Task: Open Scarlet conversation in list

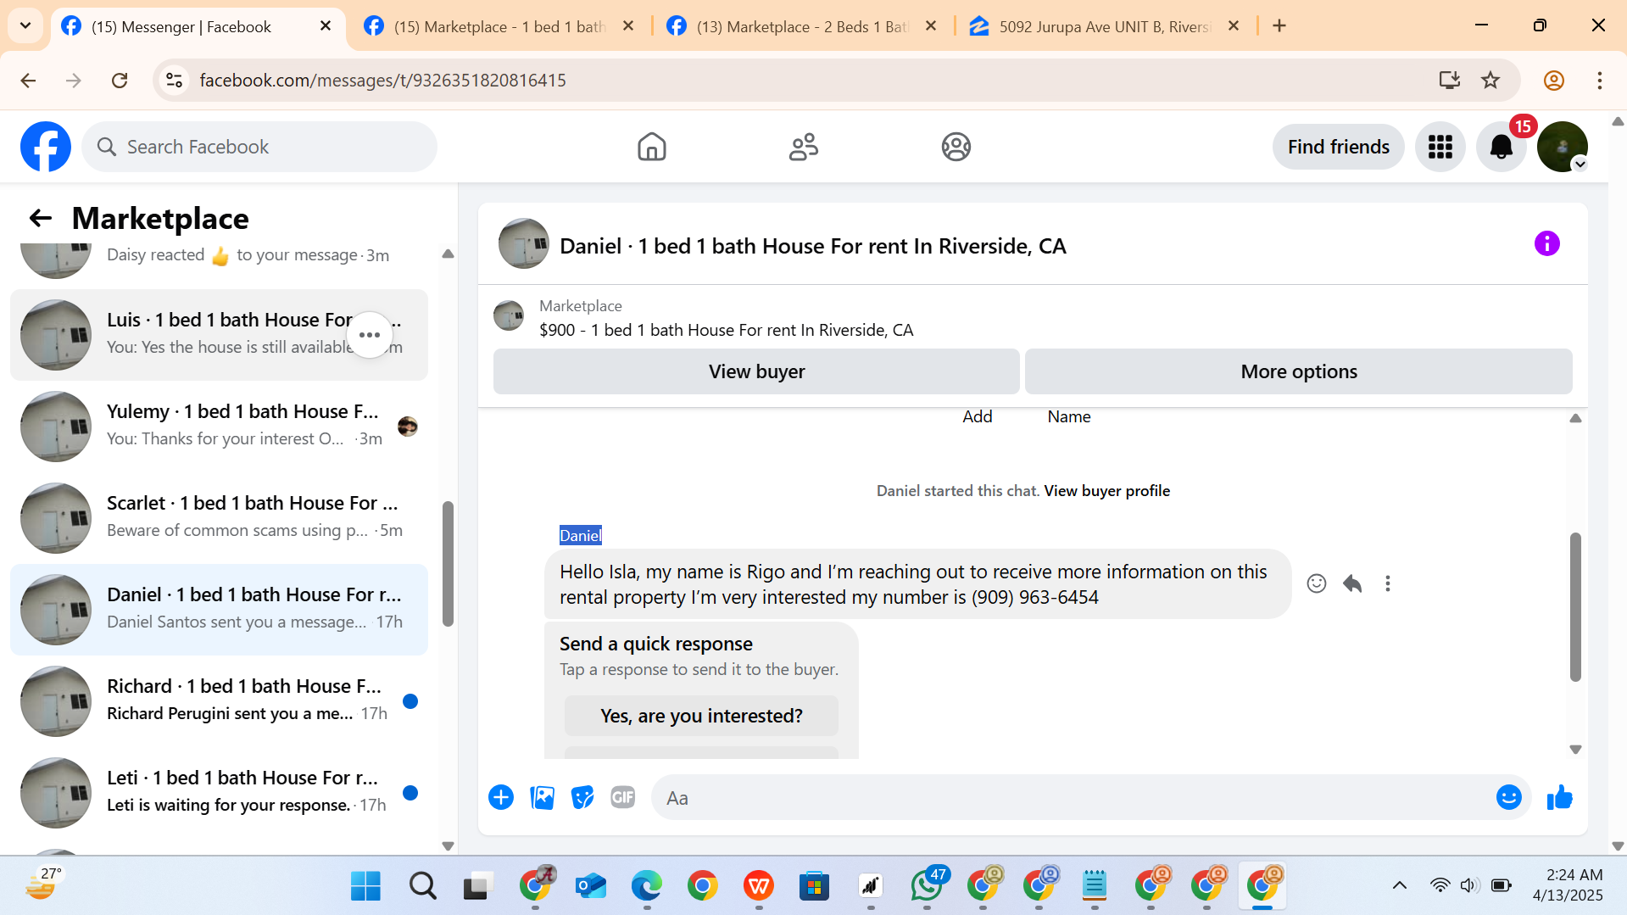Action: [x=219, y=517]
